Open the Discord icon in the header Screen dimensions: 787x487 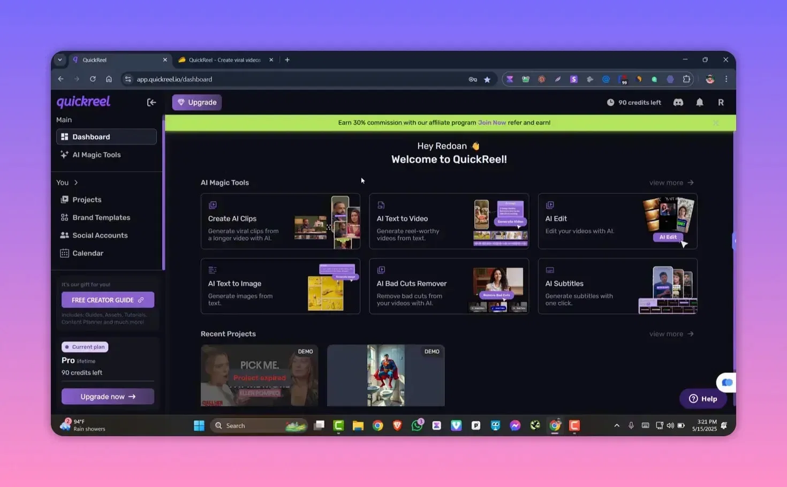pos(678,102)
